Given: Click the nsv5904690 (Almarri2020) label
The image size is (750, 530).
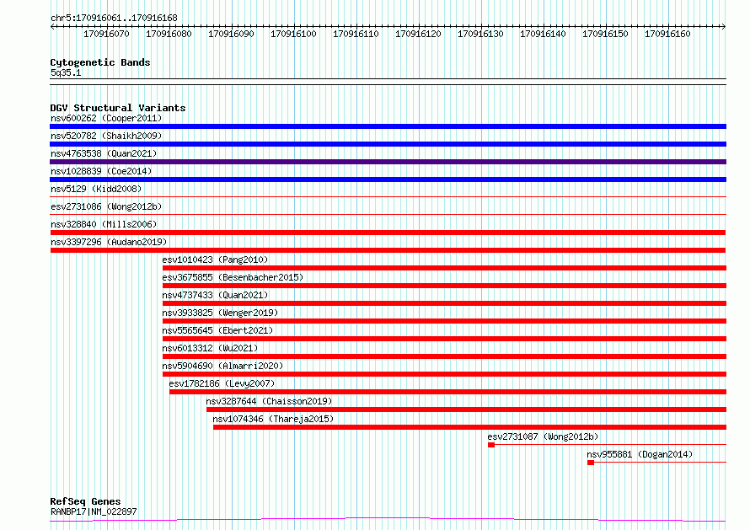Looking at the screenshot, I should tap(223, 366).
